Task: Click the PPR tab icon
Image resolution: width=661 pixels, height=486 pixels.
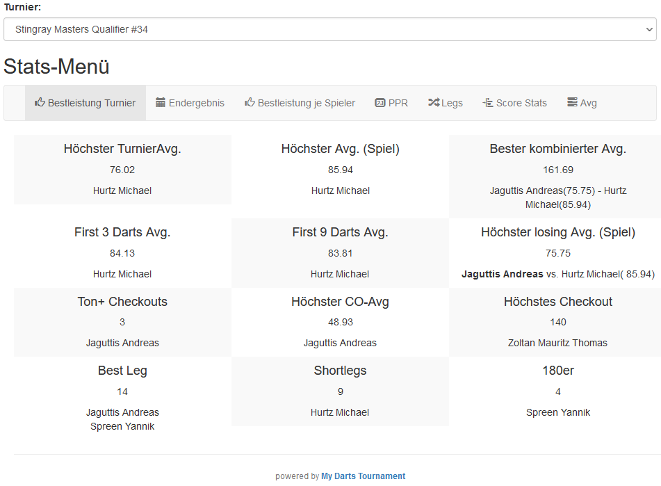Action: pos(380,103)
